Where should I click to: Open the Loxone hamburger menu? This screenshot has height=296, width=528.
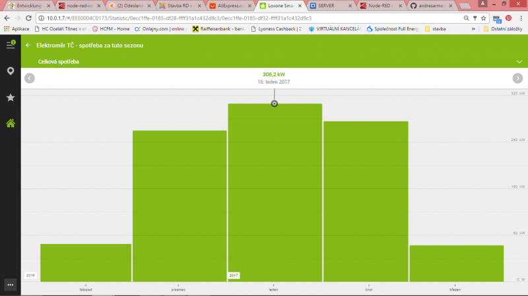[x=10, y=45]
